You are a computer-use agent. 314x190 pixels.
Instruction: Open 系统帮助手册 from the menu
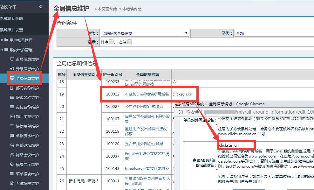click(12, 19)
